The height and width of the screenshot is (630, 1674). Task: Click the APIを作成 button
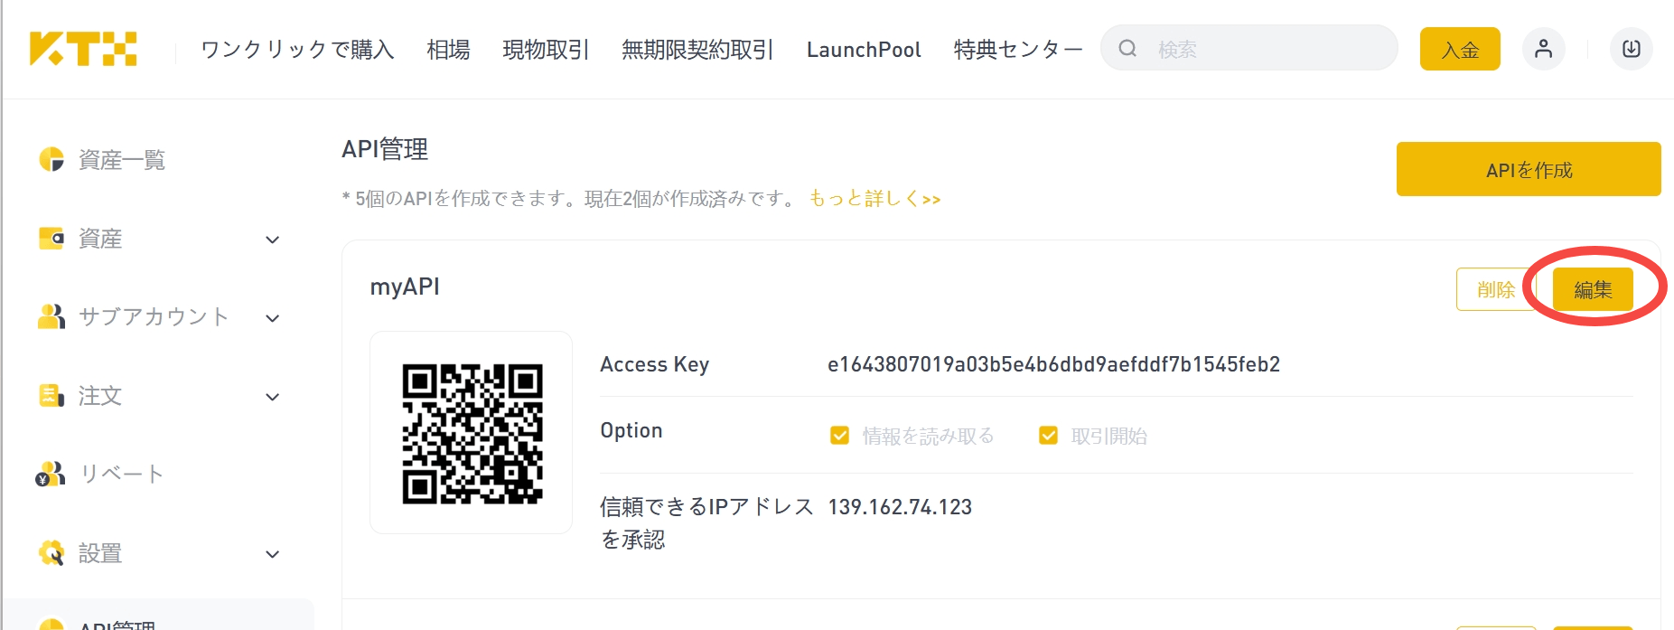click(1529, 169)
